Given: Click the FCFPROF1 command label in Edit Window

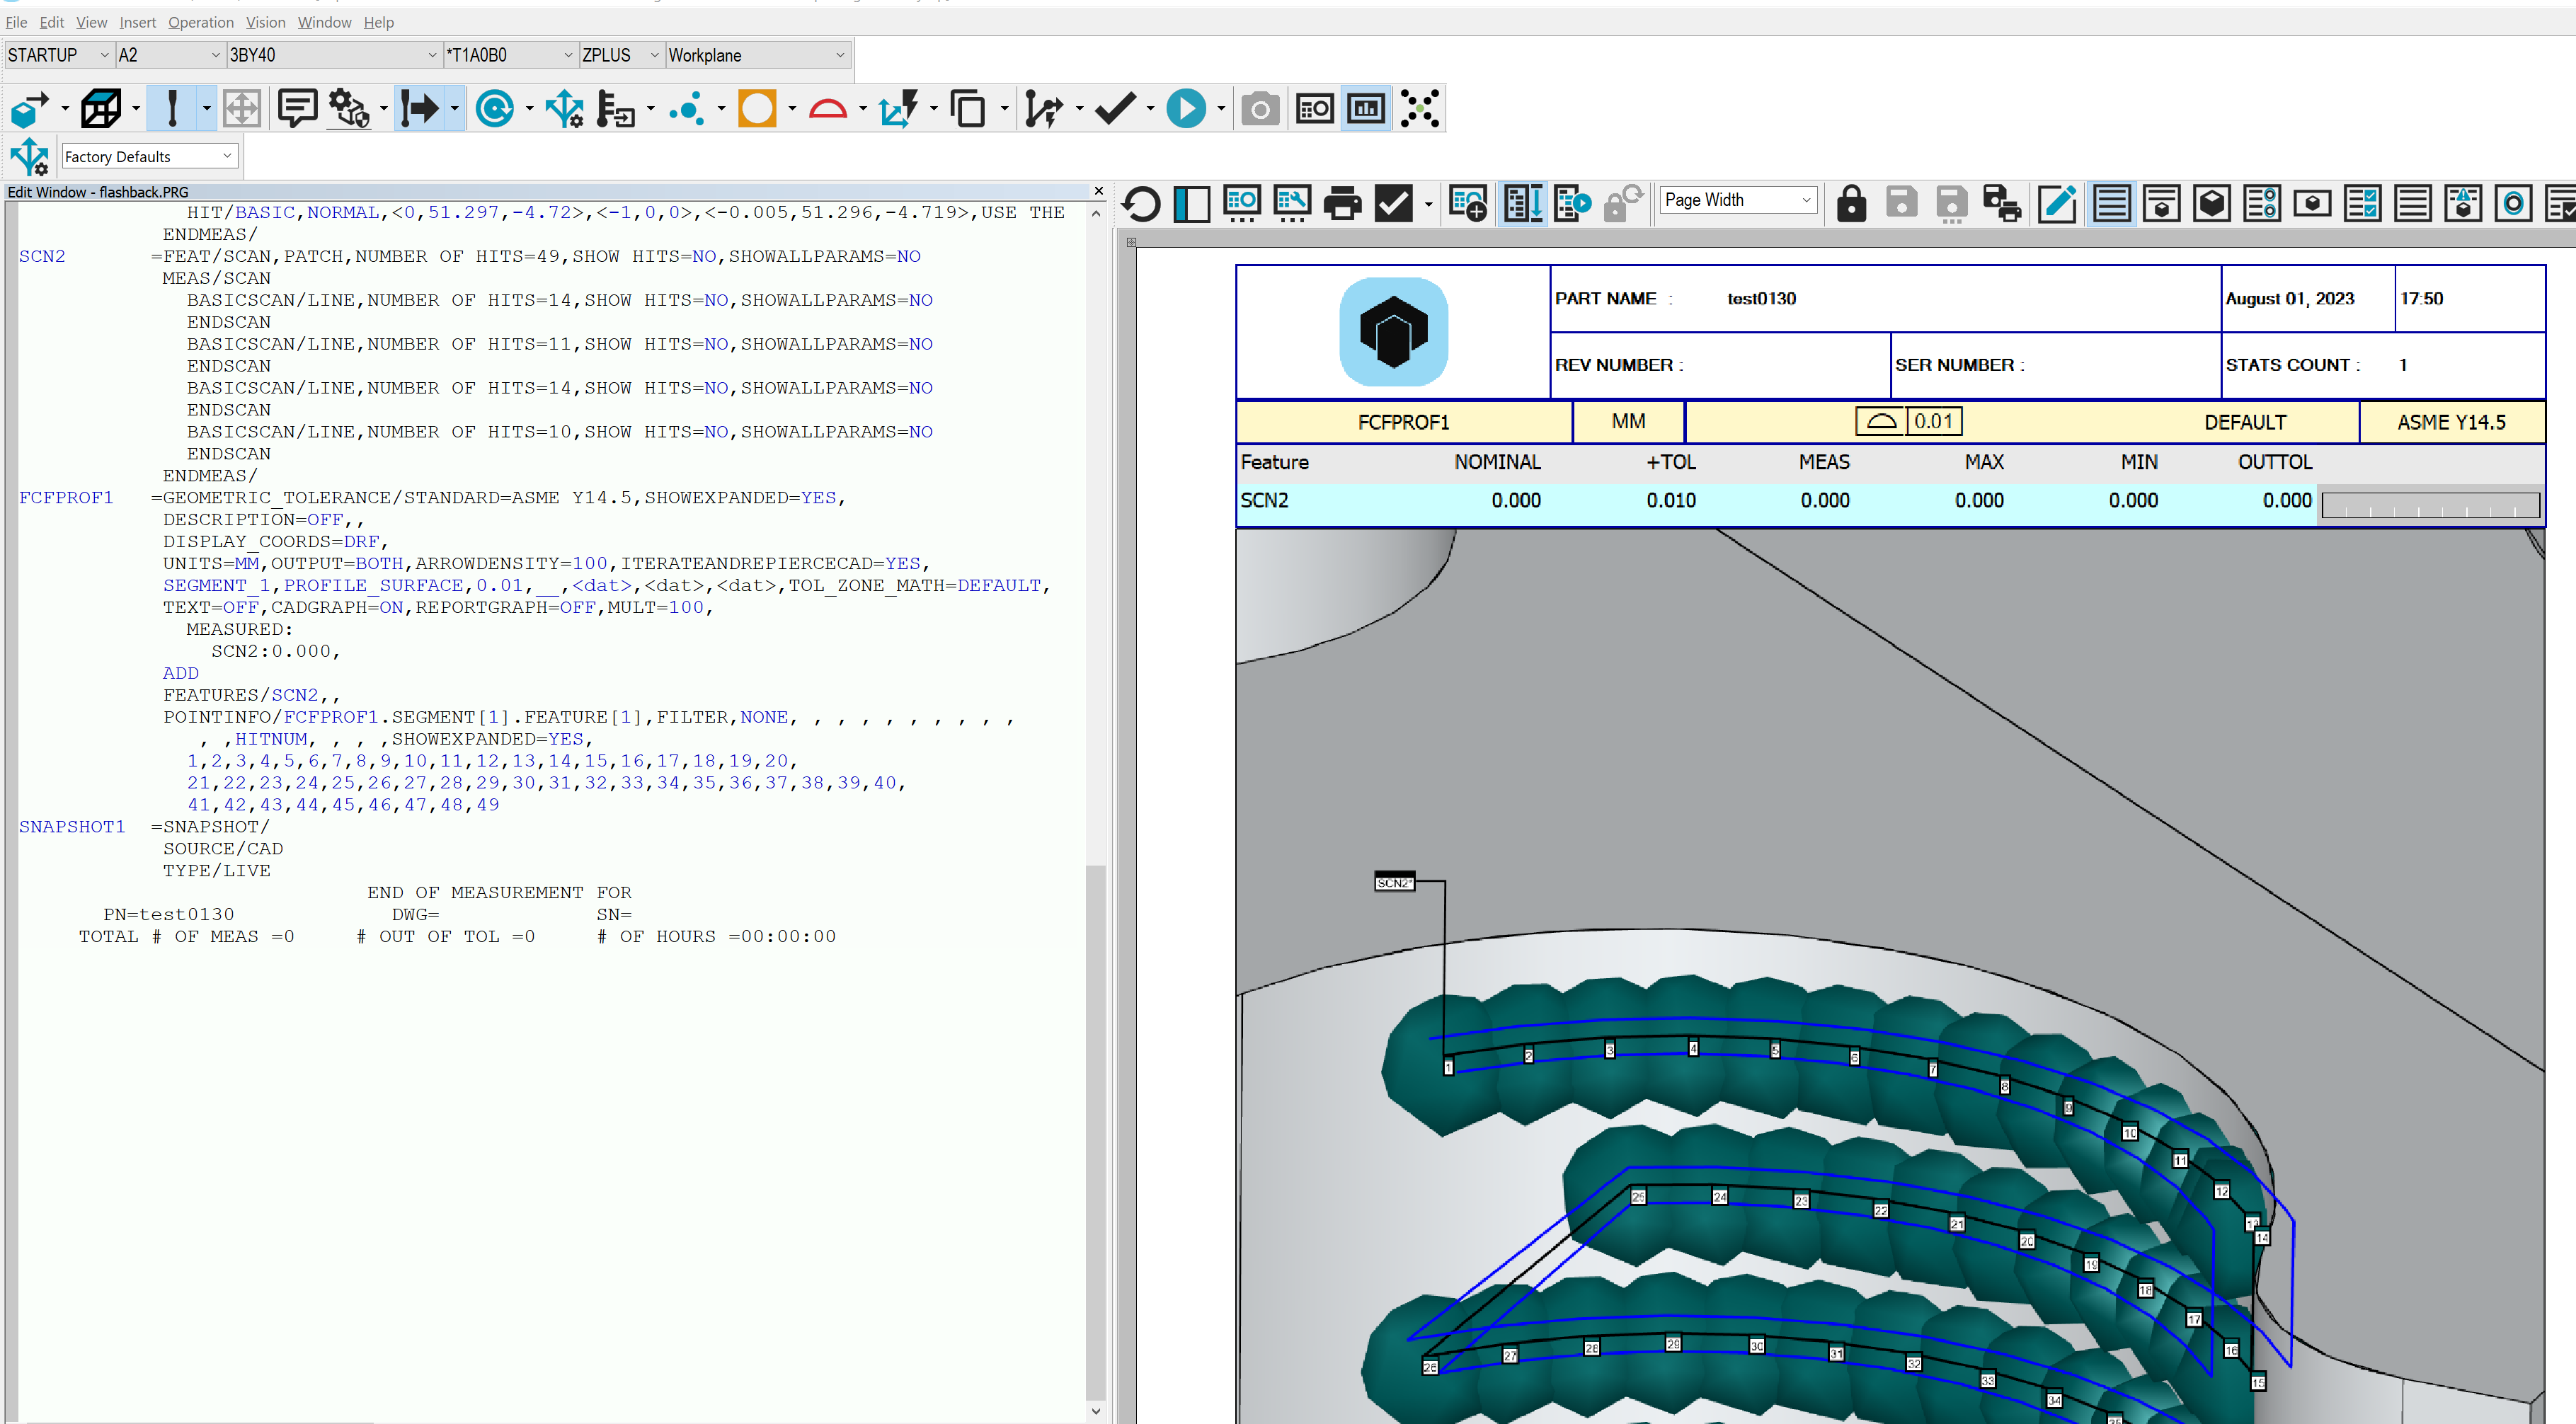Looking at the screenshot, I should click(66, 497).
